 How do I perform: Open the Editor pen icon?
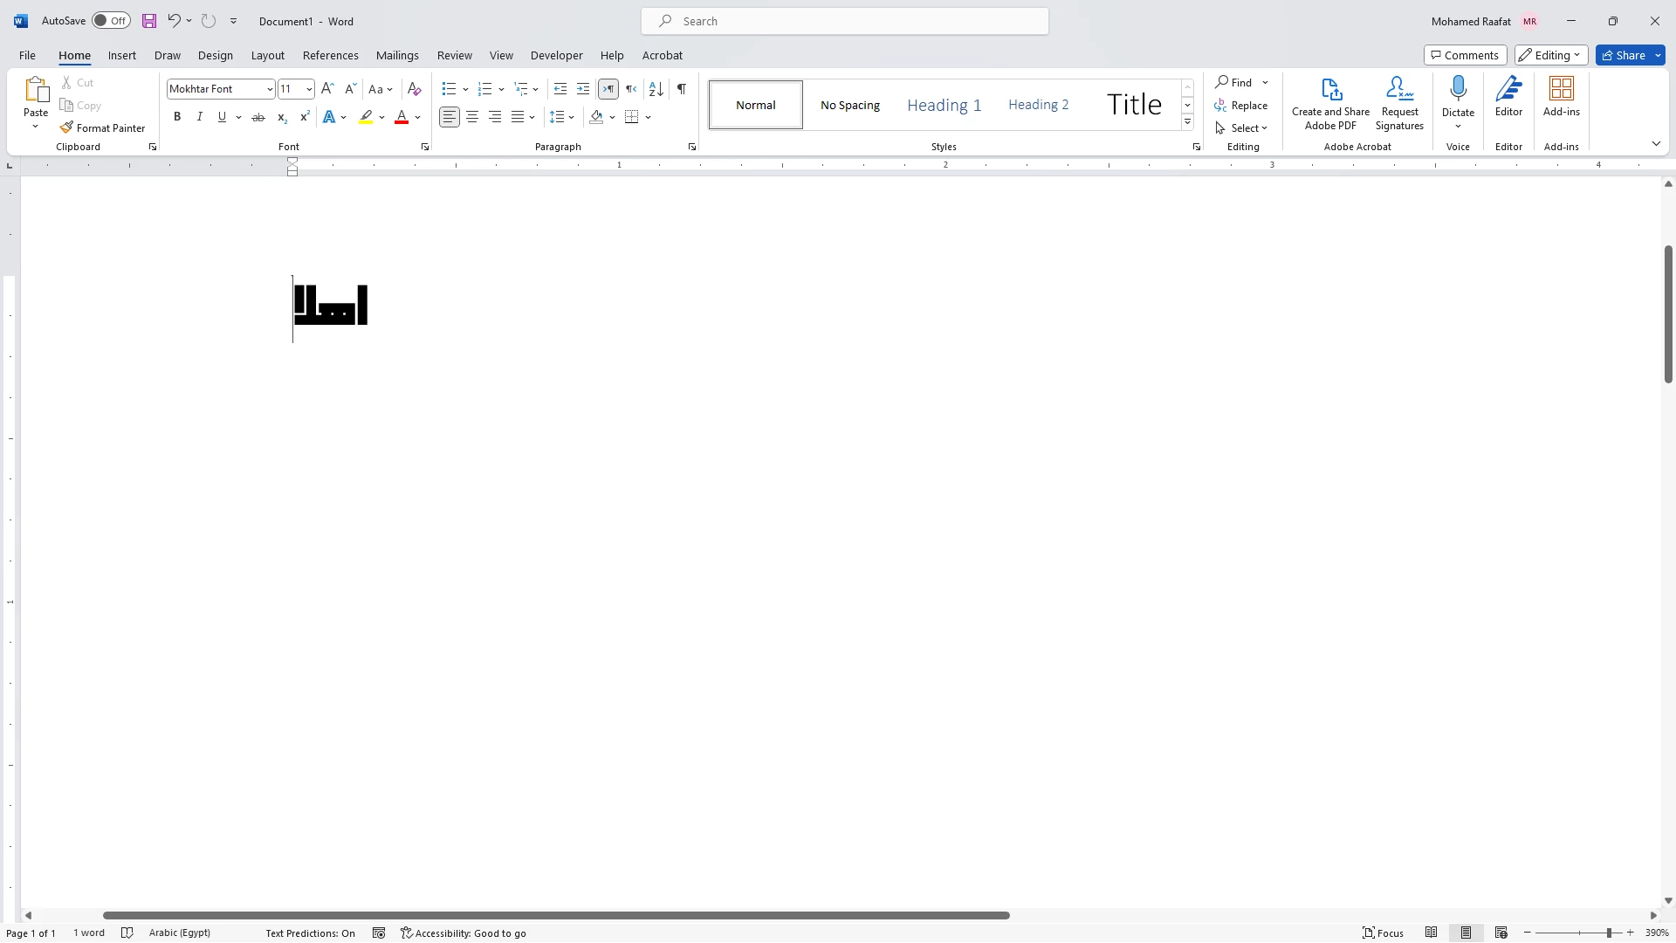1508,89
